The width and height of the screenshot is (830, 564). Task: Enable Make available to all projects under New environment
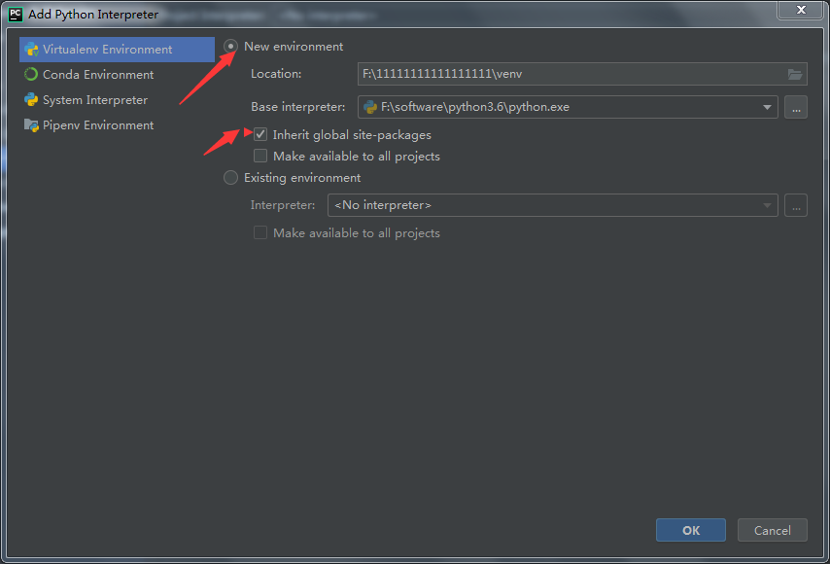pyautogui.click(x=260, y=156)
